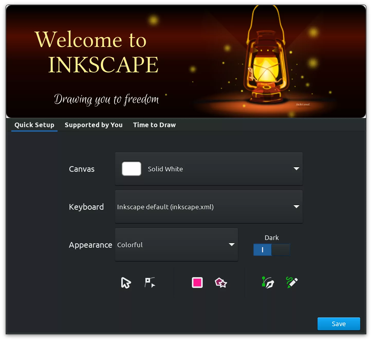Click the Selector arrow tool icon
This screenshot has width=372, height=341.
click(x=126, y=283)
